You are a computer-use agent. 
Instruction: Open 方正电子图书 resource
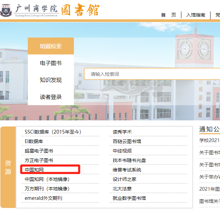(x=39, y=160)
